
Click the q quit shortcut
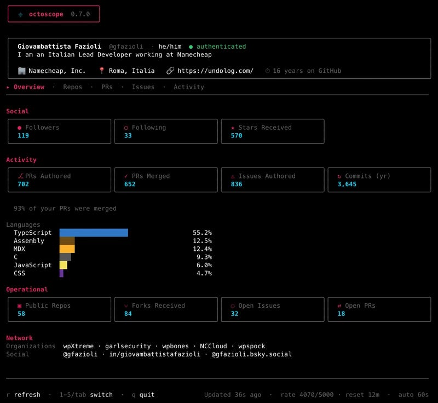tap(143, 395)
